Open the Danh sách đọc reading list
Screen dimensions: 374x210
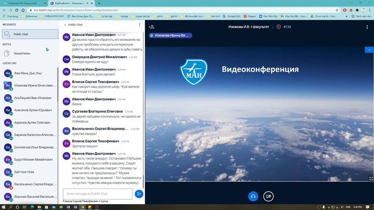(361, 16)
